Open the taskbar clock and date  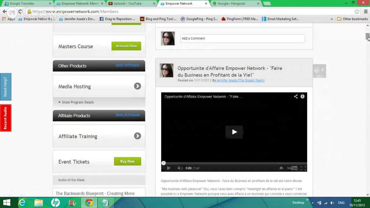(357, 203)
